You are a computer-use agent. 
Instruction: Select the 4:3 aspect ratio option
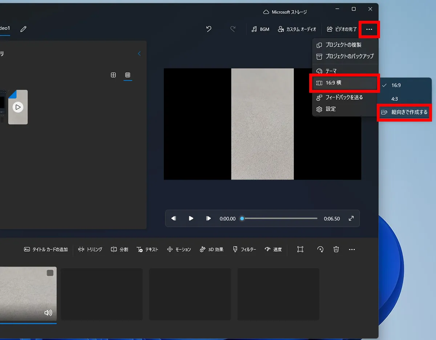pos(394,99)
